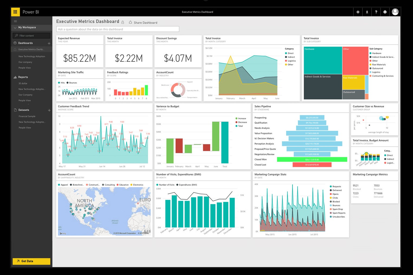This screenshot has height=275, width=413.
Task: Click the waffle app launcher icon
Action: (x=15, y=12)
